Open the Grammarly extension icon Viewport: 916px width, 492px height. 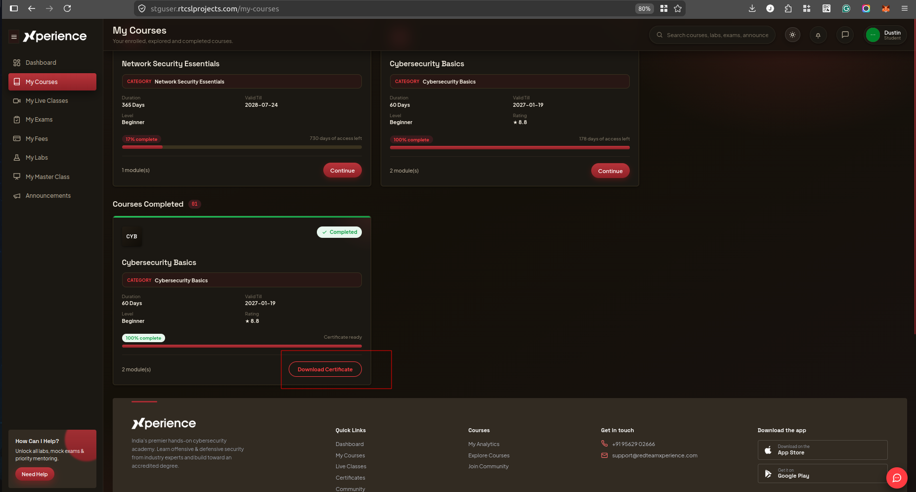pos(846,8)
